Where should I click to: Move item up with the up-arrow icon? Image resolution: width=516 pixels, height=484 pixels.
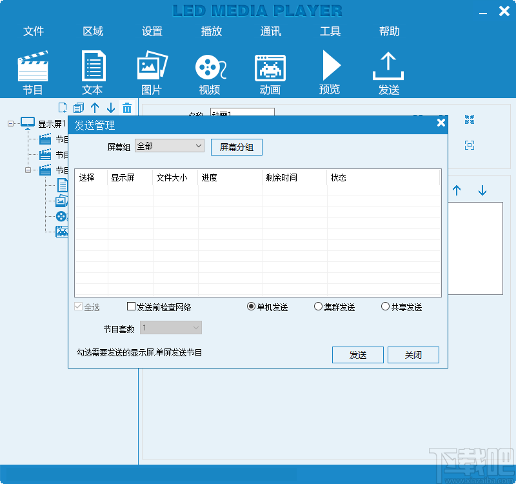pos(95,108)
